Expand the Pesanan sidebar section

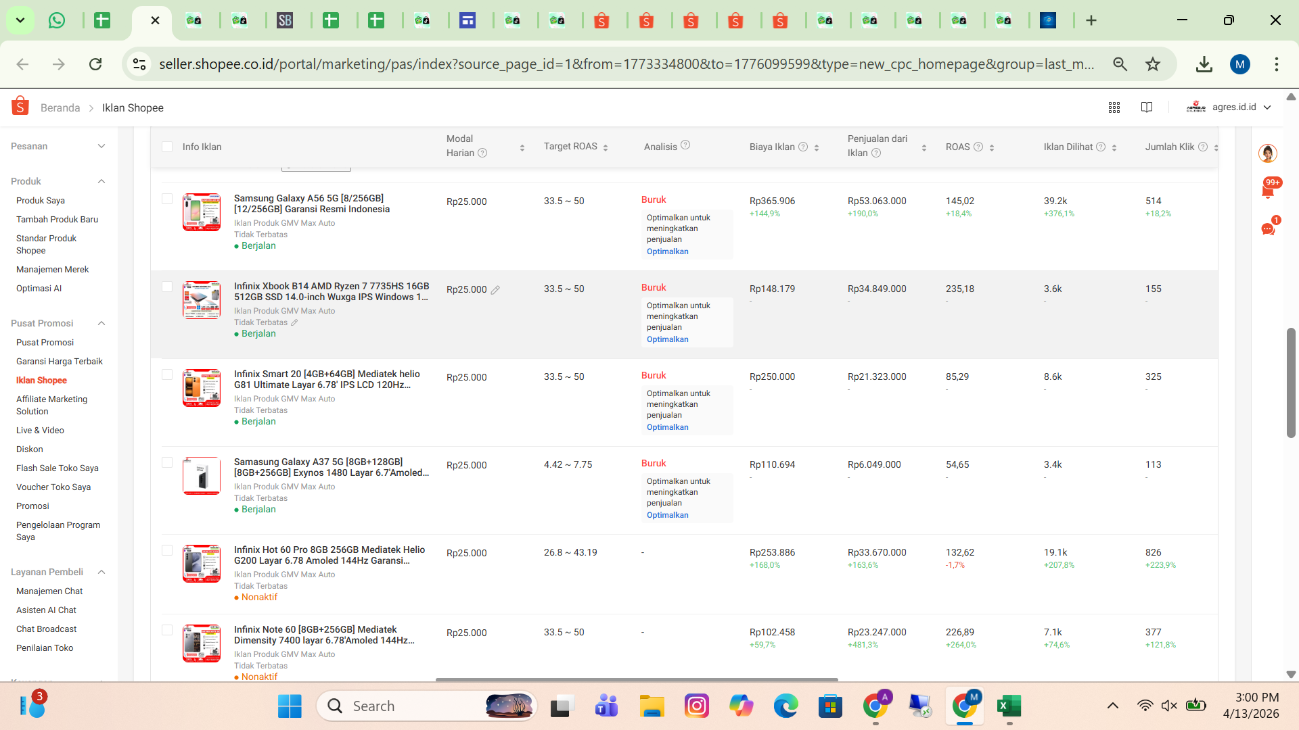[101, 146]
